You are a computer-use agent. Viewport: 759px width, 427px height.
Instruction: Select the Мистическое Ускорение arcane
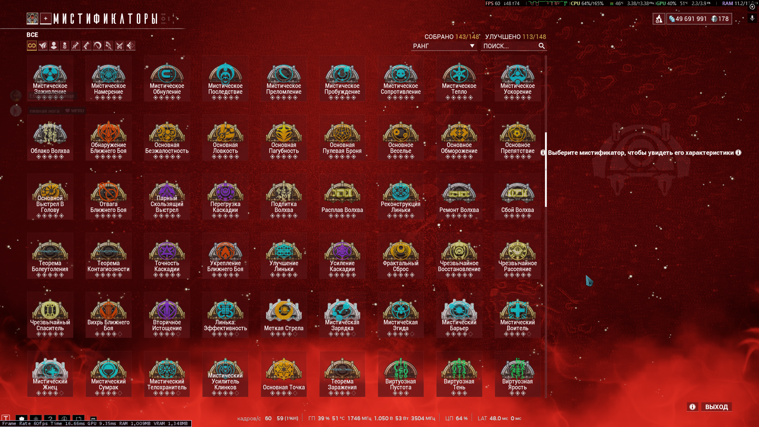click(x=518, y=78)
